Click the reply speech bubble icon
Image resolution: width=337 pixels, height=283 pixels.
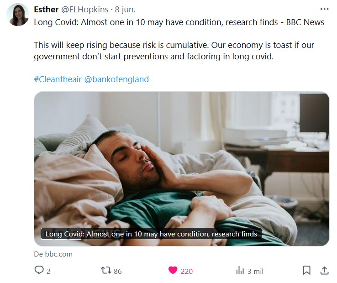coord(39,271)
